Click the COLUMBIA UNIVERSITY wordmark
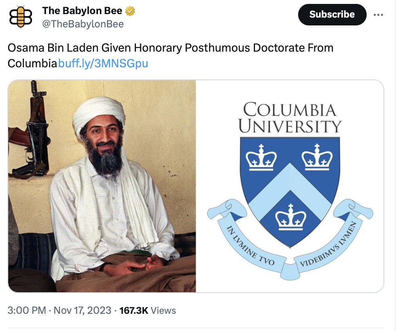This screenshot has height=331, width=398. click(290, 118)
